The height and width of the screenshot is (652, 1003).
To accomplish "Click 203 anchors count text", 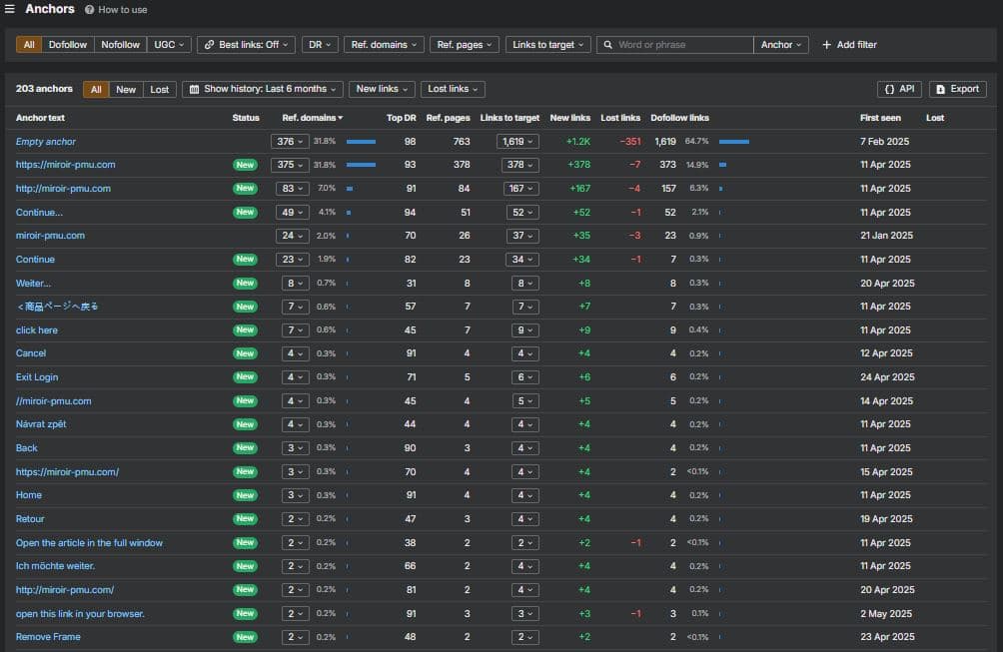I will [x=44, y=89].
